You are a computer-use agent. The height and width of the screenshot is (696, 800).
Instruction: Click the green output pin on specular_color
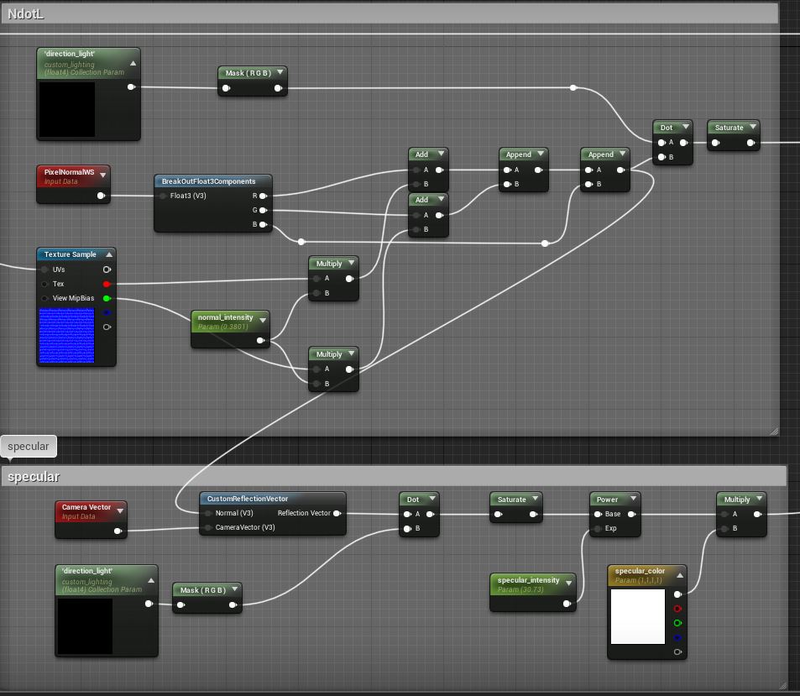[677, 623]
